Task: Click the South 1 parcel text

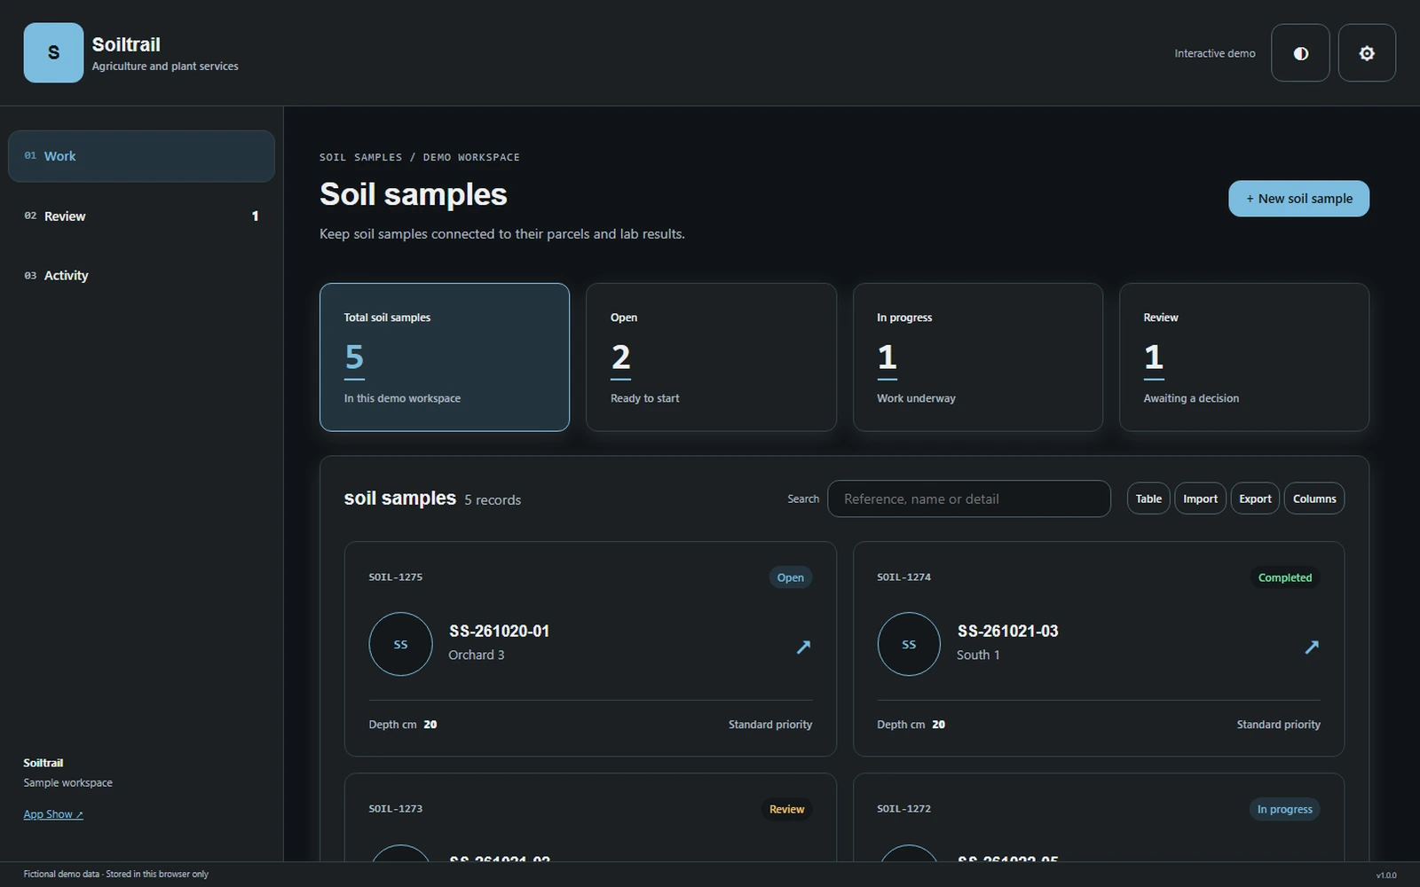Action: click(x=978, y=655)
